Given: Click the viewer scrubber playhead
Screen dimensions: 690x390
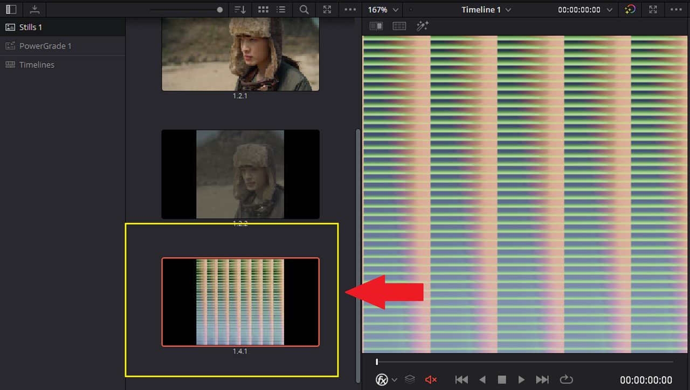Looking at the screenshot, I should [x=377, y=361].
